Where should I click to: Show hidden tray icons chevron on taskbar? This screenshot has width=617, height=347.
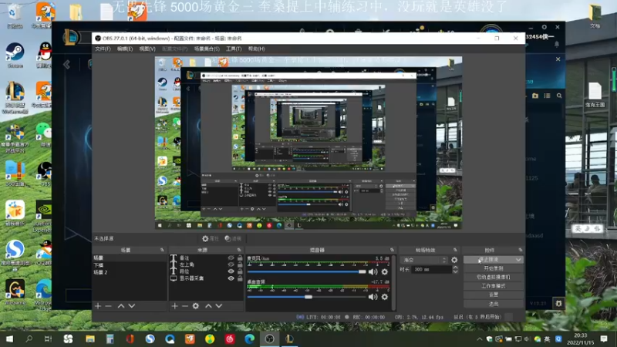click(x=479, y=339)
